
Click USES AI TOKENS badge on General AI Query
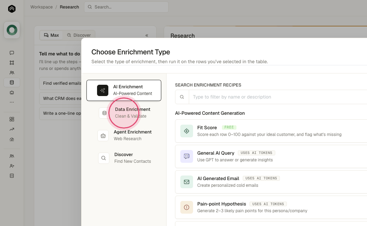(x=256, y=153)
